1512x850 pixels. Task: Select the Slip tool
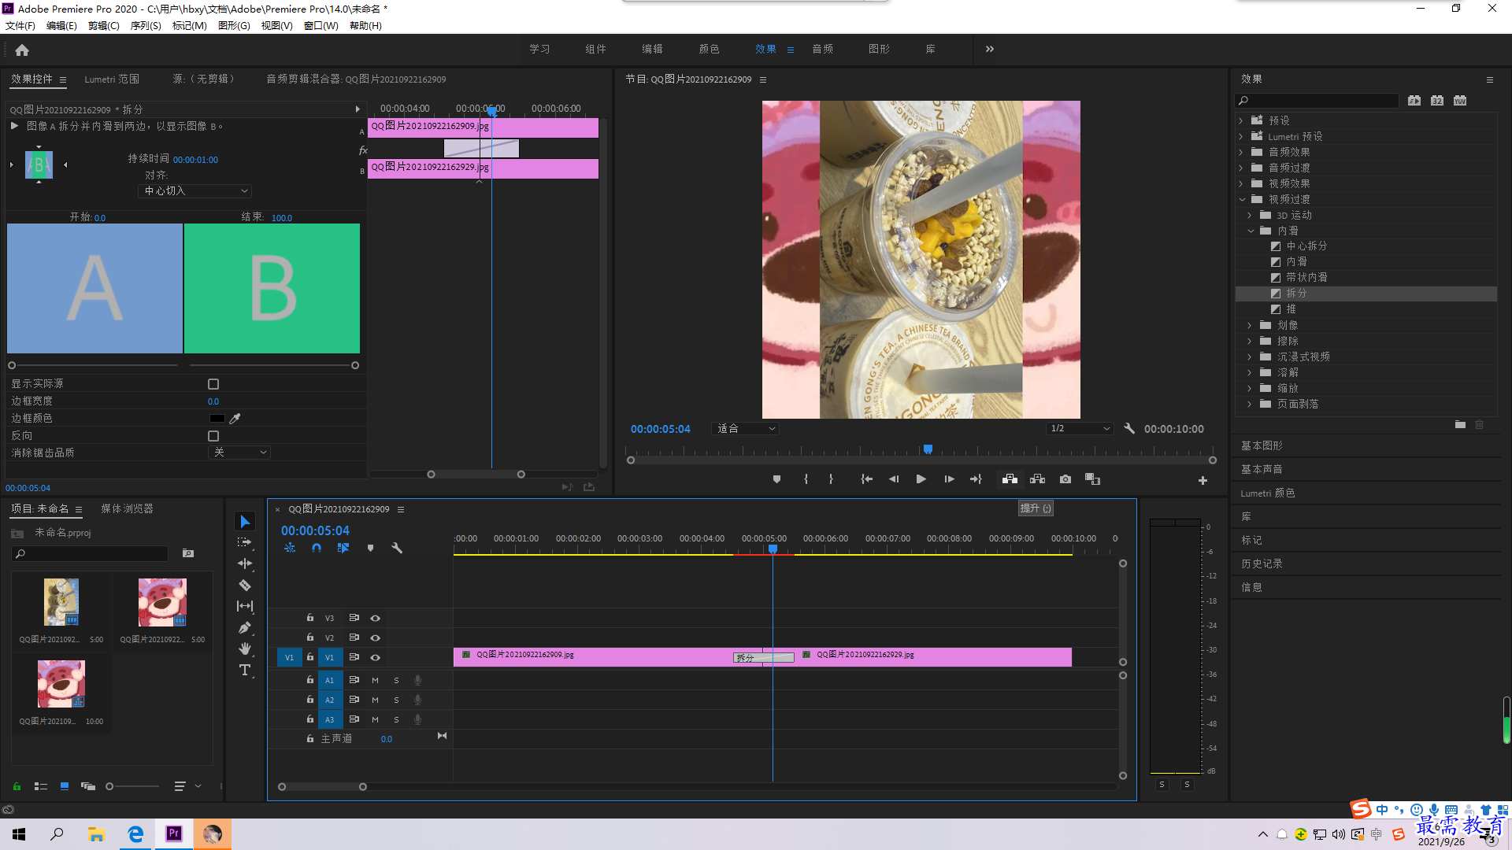(245, 606)
